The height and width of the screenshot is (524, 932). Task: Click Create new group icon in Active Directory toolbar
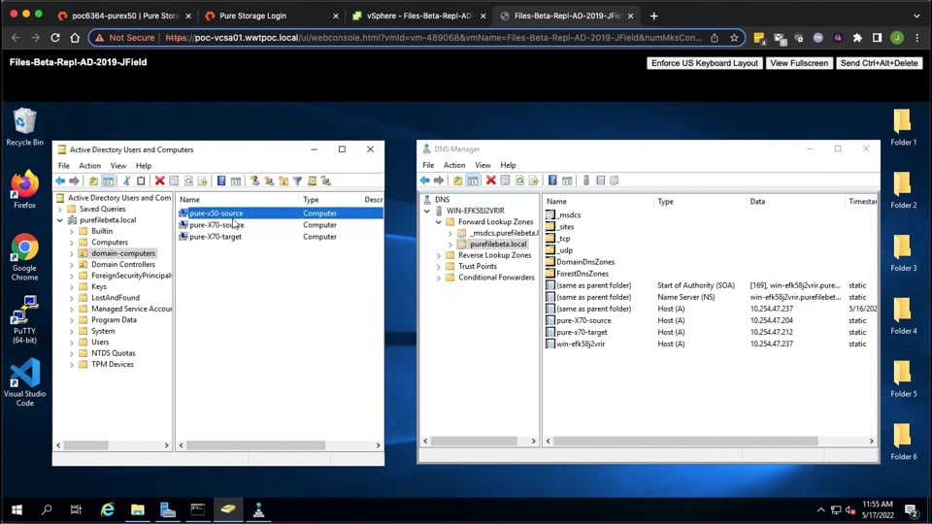[x=269, y=180]
